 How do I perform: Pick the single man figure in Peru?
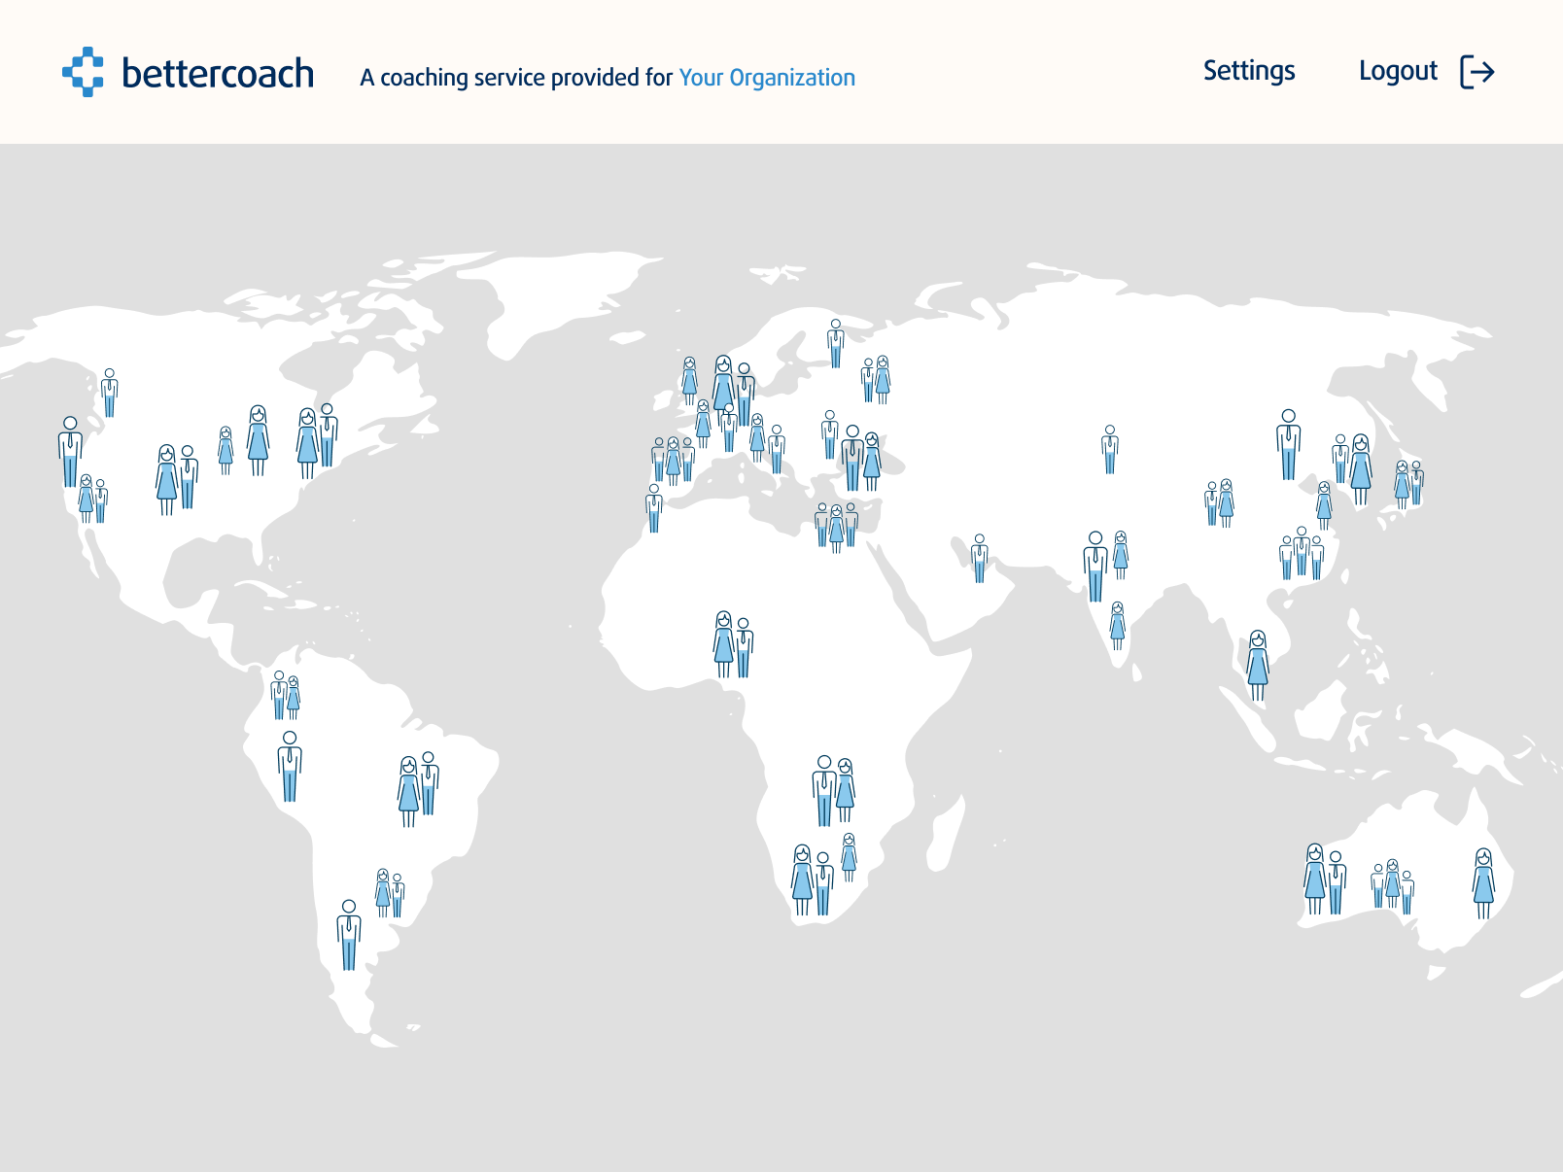(x=290, y=767)
